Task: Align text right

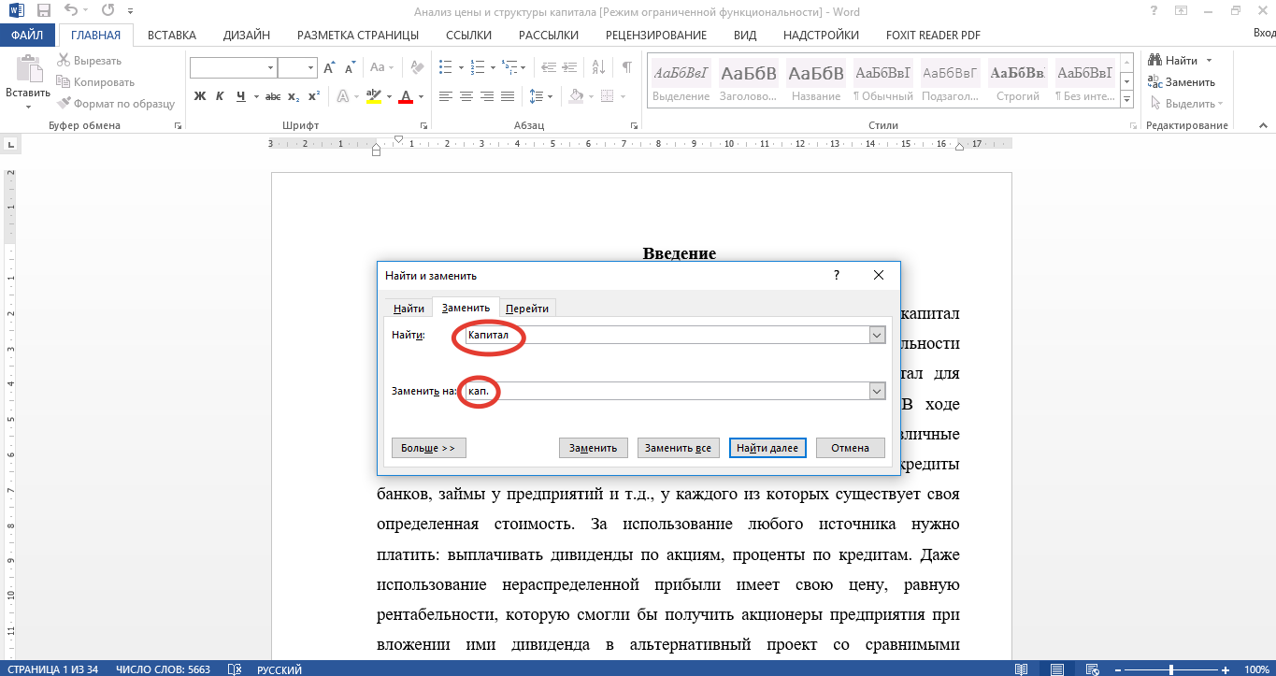Action: [487, 96]
